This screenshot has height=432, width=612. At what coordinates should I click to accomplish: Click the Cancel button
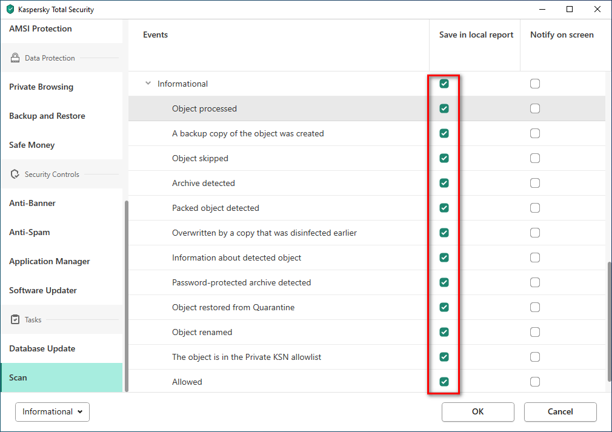tap(560, 412)
